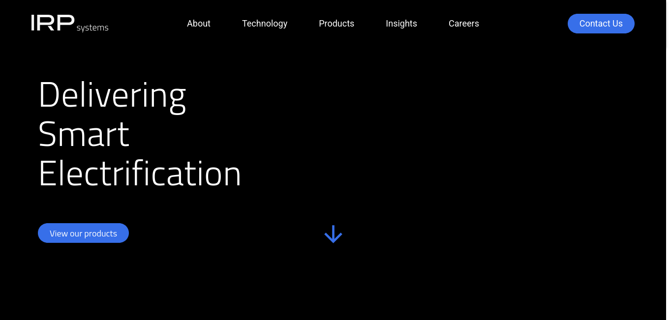Click the word 'Delivering' in the headline
The height and width of the screenshot is (320, 672).
(x=112, y=94)
